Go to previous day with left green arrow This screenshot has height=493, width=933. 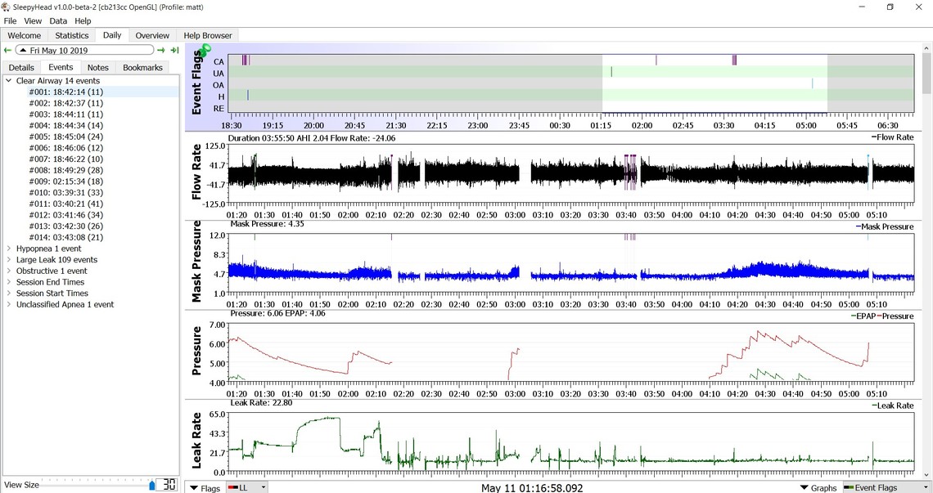tap(7, 51)
